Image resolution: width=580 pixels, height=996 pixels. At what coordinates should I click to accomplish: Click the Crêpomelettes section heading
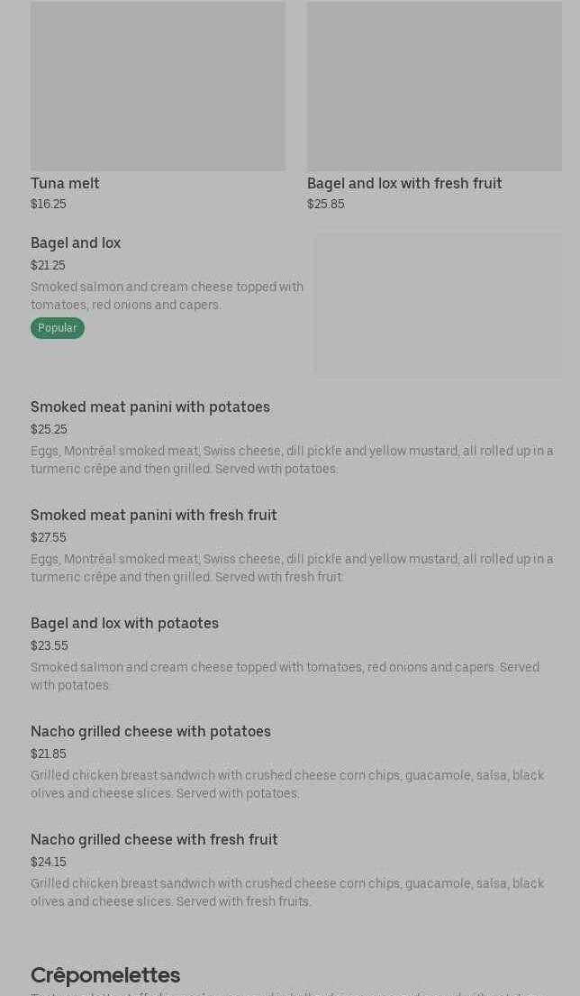tap(105, 975)
